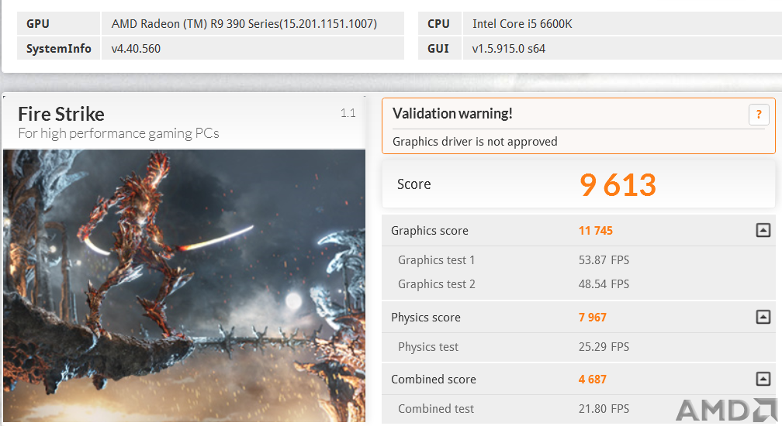Select the SystemInfo version v4.40.560
This screenshot has width=782, height=426.
tap(136, 49)
